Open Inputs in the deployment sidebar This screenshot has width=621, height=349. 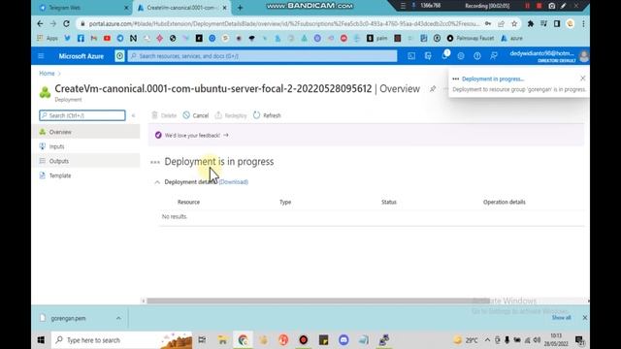[86, 146]
